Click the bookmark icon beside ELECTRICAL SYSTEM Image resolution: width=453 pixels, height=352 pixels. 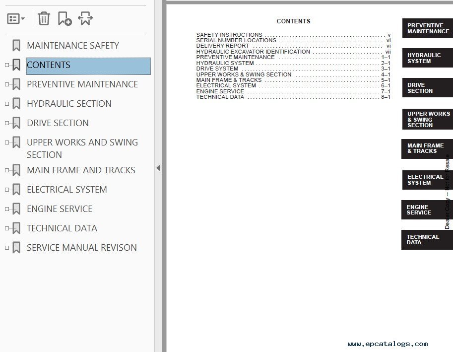[16, 190]
